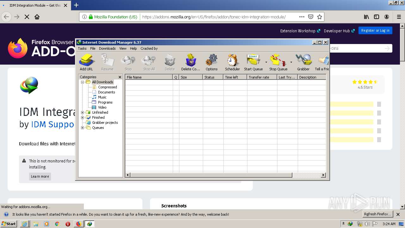The height and width of the screenshot is (228, 405).
Task: Select the All Downloads folder
Action: coord(103,82)
